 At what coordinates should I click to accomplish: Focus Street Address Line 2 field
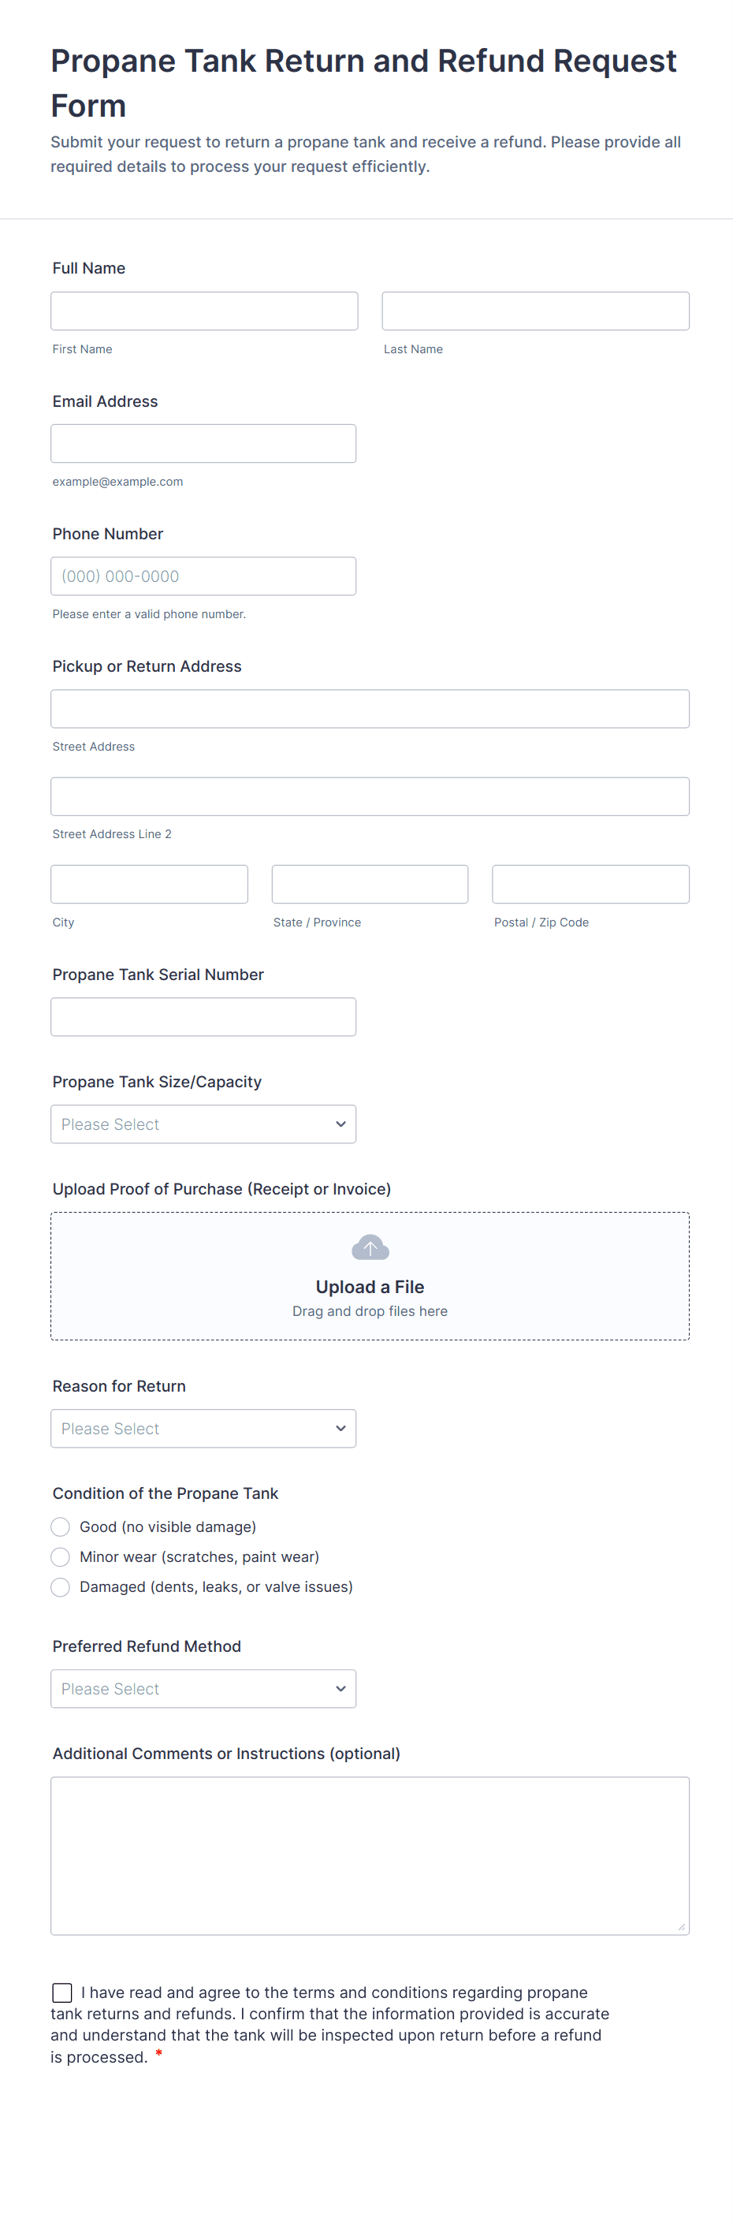[x=370, y=796]
